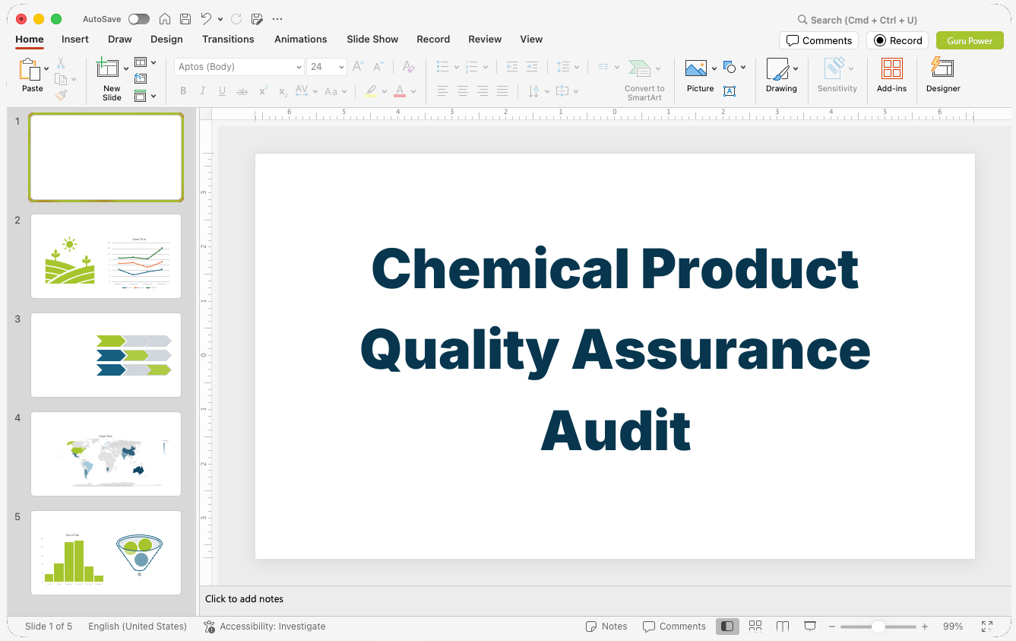Viewport: 1016px width, 641px height.
Task: Expand the Paste options arrow
Action: click(x=46, y=69)
